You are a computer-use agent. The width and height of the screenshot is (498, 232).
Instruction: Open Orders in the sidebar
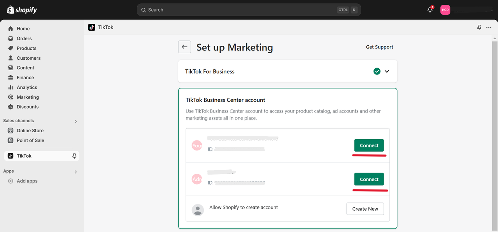(24, 38)
